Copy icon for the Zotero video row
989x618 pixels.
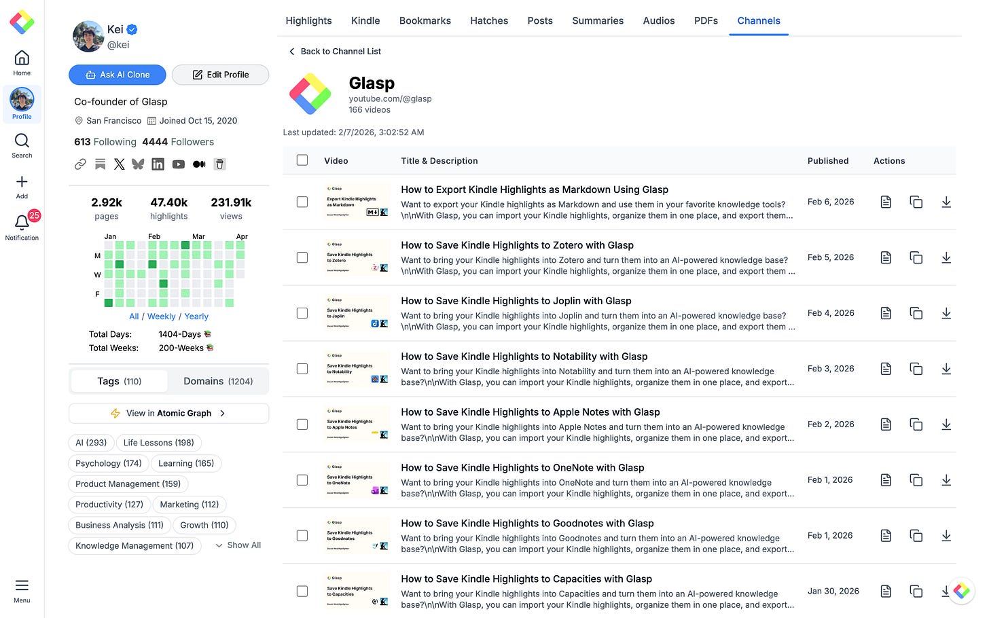916,257
